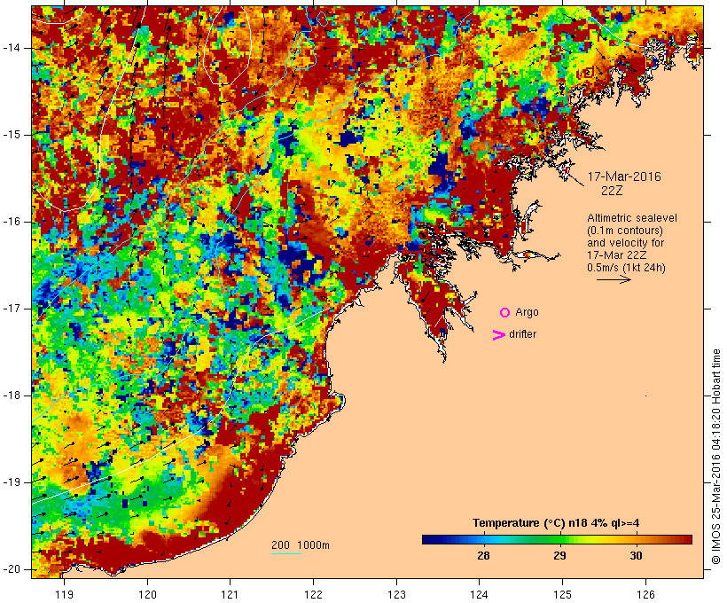The height and width of the screenshot is (603, 727).
Task: Click the '30' color bar tick label
Action: click(637, 556)
